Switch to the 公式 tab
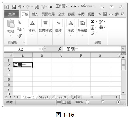The width and height of the screenshot is (130, 118). coord(61,14)
